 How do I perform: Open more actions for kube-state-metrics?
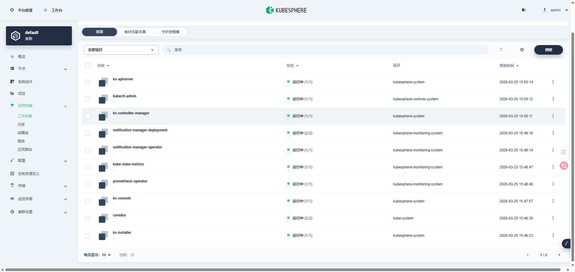point(553,167)
